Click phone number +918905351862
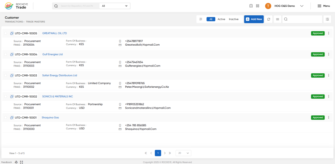335x164 pixels. click(x=134, y=104)
